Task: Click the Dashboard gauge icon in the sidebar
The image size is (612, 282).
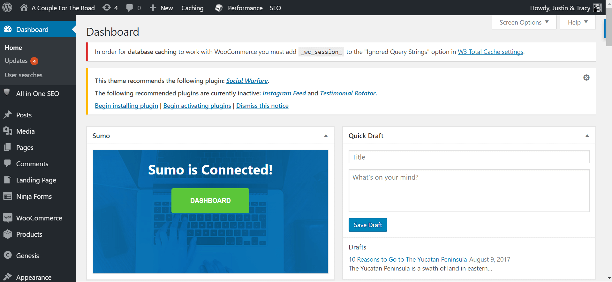Action: (x=8, y=29)
